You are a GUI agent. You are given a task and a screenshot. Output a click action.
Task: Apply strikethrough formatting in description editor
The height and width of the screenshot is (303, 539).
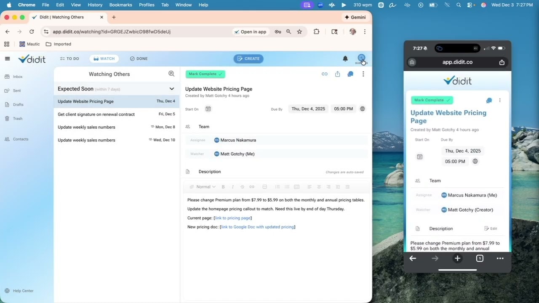click(x=242, y=187)
